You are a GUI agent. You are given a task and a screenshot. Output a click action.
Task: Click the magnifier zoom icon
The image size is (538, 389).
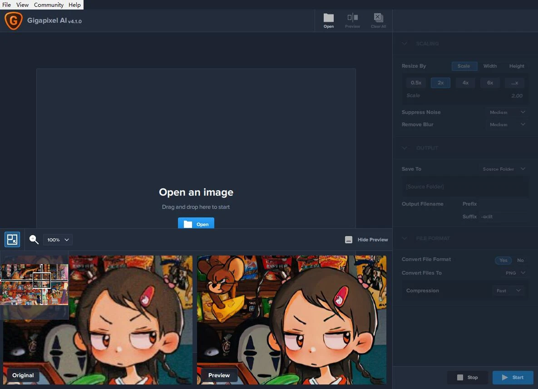coord(34,240)
